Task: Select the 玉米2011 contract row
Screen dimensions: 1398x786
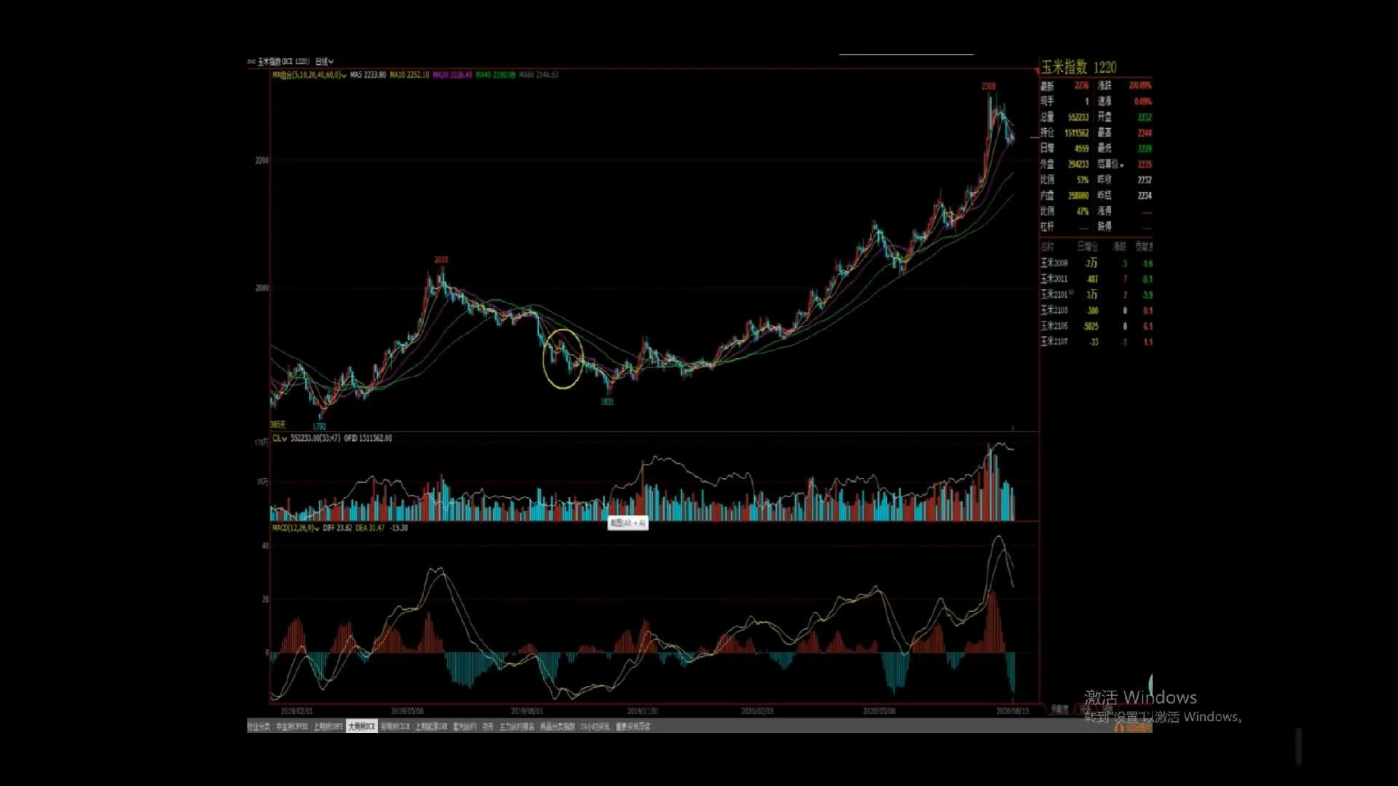Action: coord(1096,279)
